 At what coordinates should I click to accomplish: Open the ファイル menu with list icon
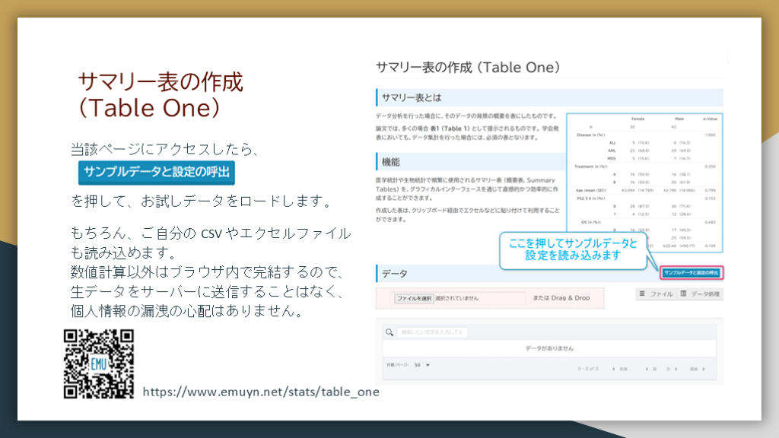pos(655,294)
